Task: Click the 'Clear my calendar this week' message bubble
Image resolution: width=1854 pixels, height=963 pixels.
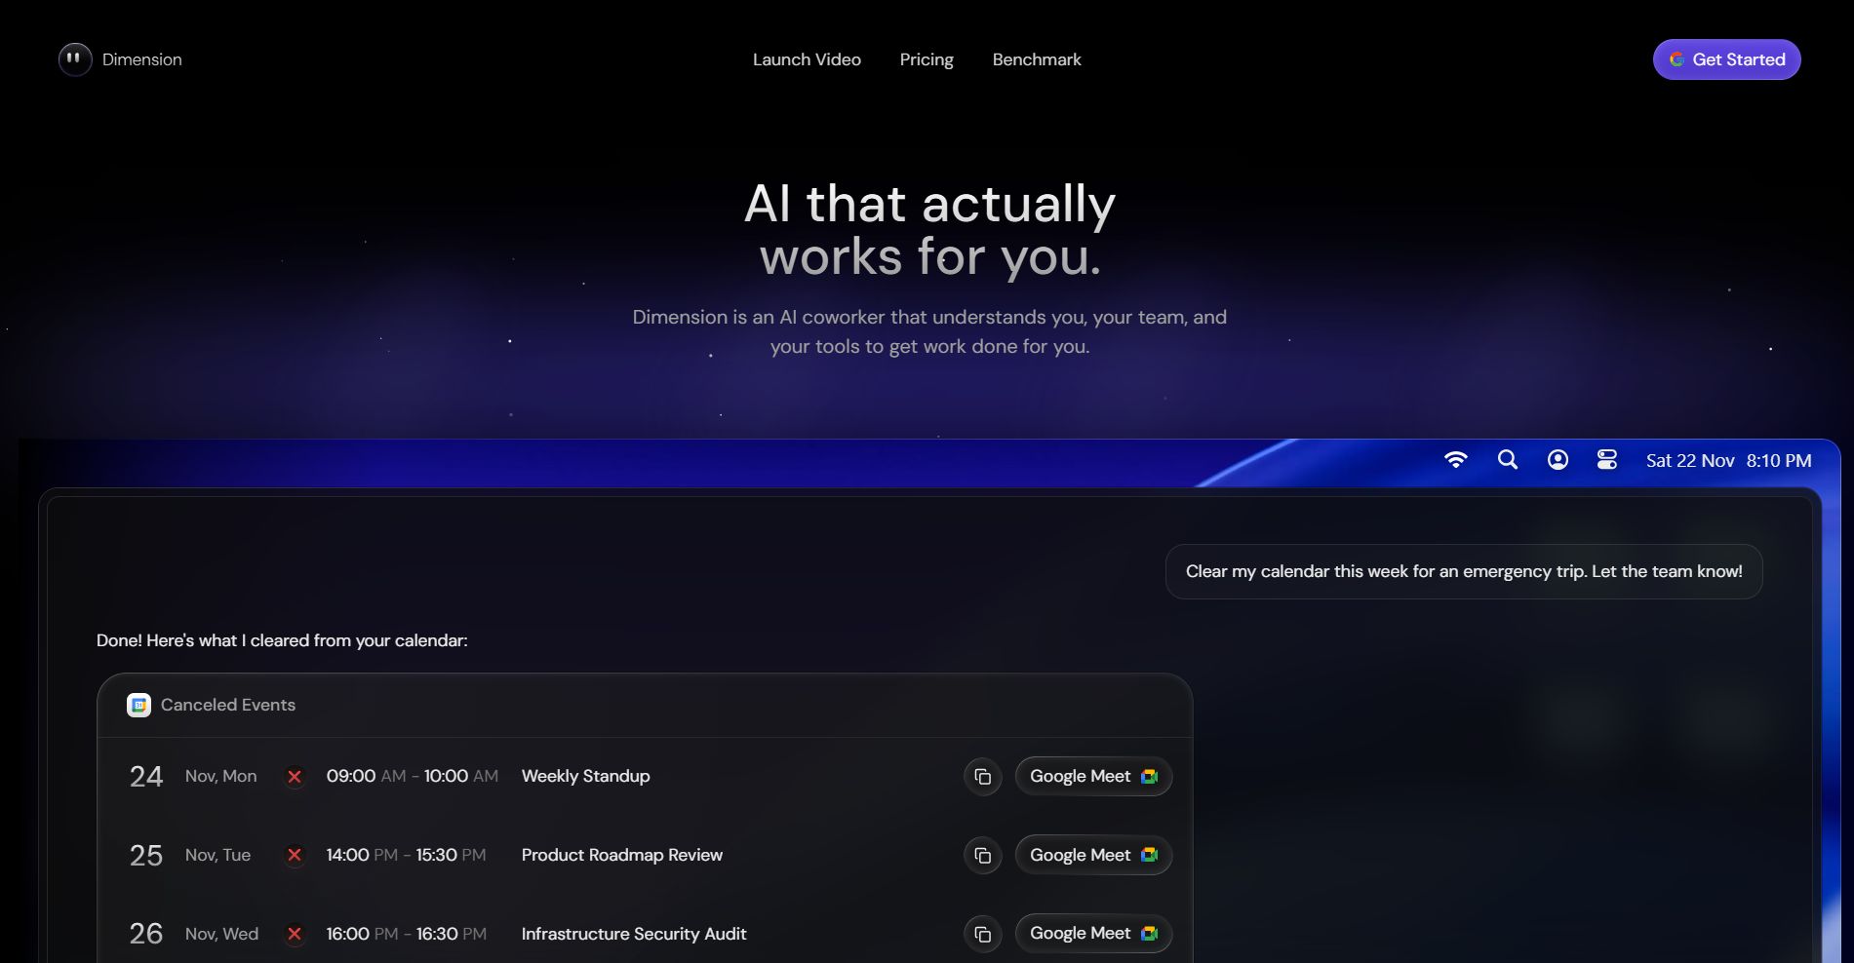Action: tap(1464, 571)
